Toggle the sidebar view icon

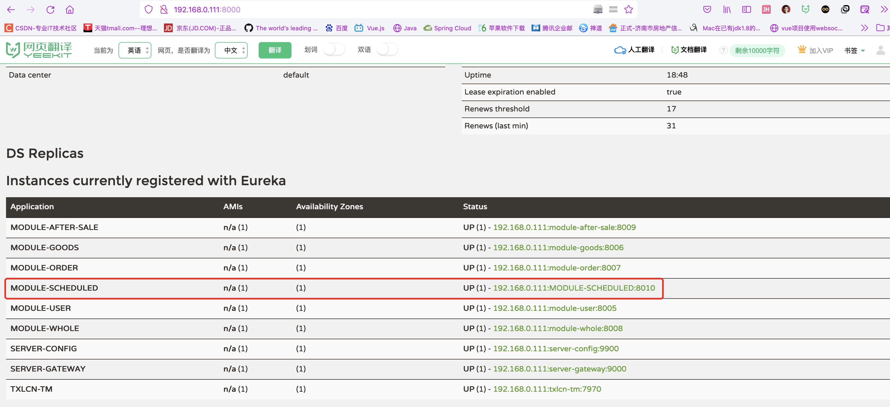point(746,10)
